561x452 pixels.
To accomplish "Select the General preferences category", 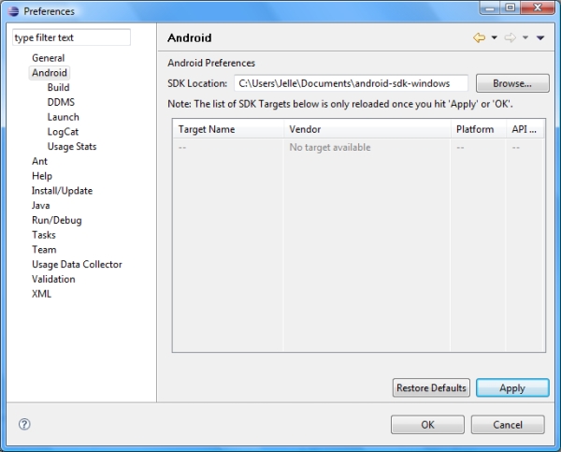I will 48,58.
